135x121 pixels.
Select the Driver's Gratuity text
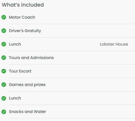(25, 31)
